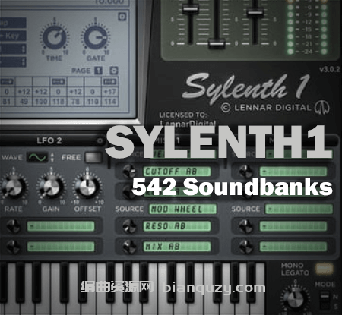The image size is (342, 315).
Task: Toggle the hold arrow above velocity 114
Action: click(110, 82)
